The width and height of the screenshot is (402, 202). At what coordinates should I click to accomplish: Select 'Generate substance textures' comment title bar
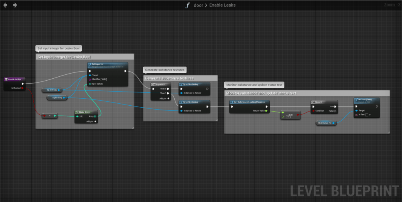point(180,78)
